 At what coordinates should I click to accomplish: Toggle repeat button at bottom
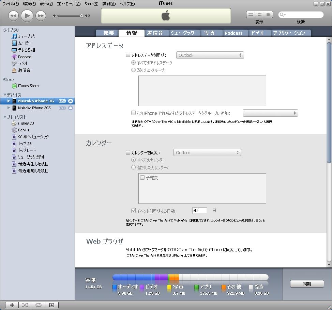38,305
